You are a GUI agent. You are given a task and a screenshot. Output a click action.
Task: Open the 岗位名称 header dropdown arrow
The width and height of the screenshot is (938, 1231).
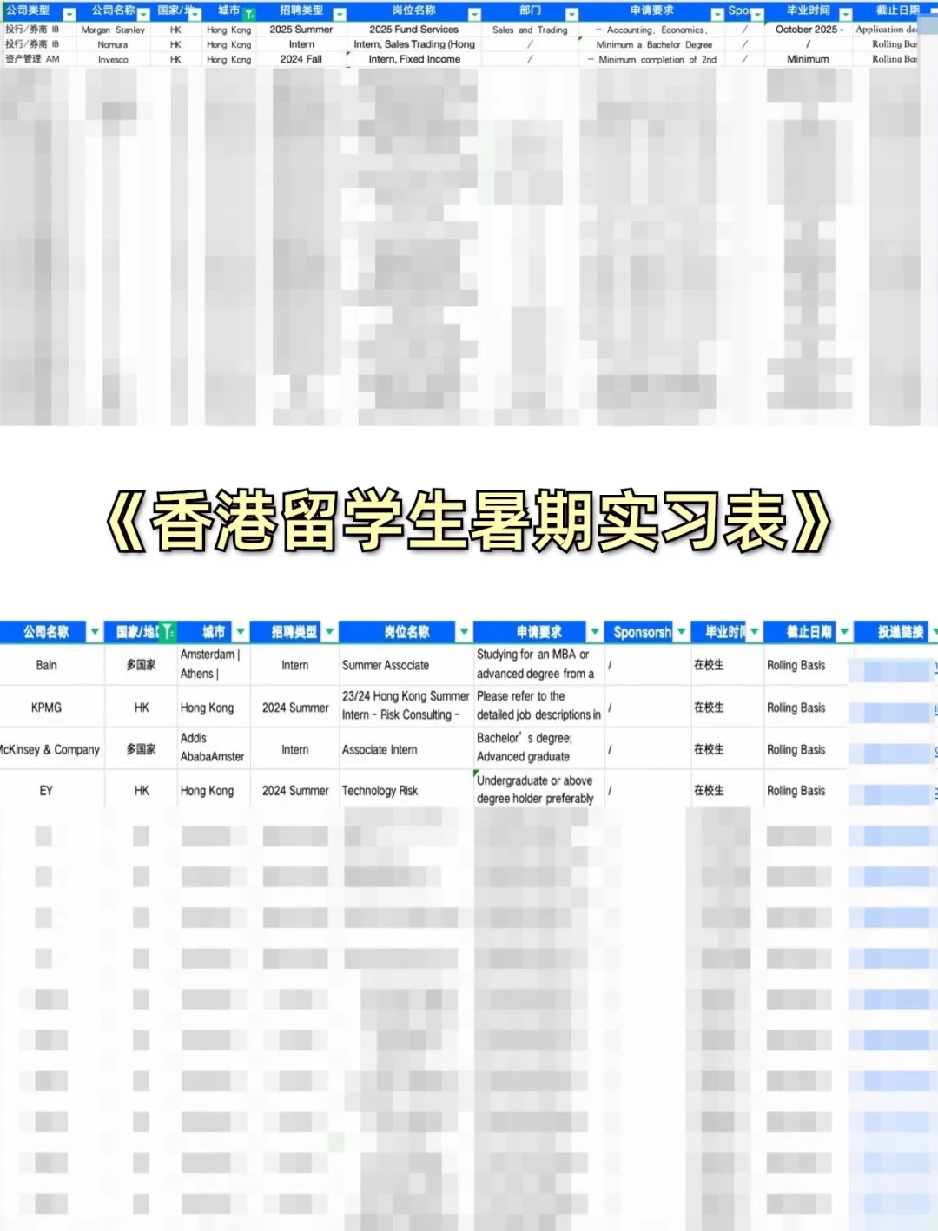(x=474, y=12)
